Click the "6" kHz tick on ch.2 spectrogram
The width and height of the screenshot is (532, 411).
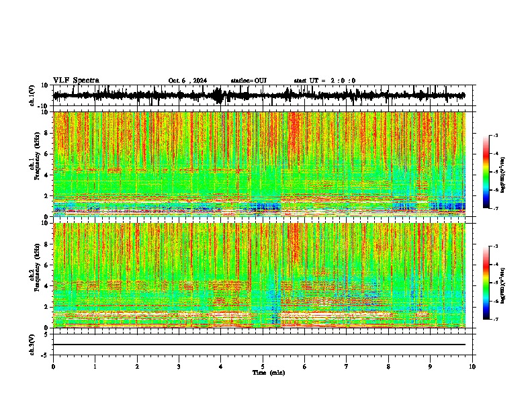(47, 265)
